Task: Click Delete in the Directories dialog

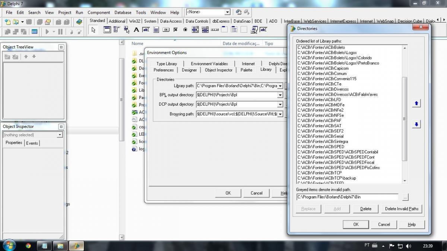Action: [366, 209]
